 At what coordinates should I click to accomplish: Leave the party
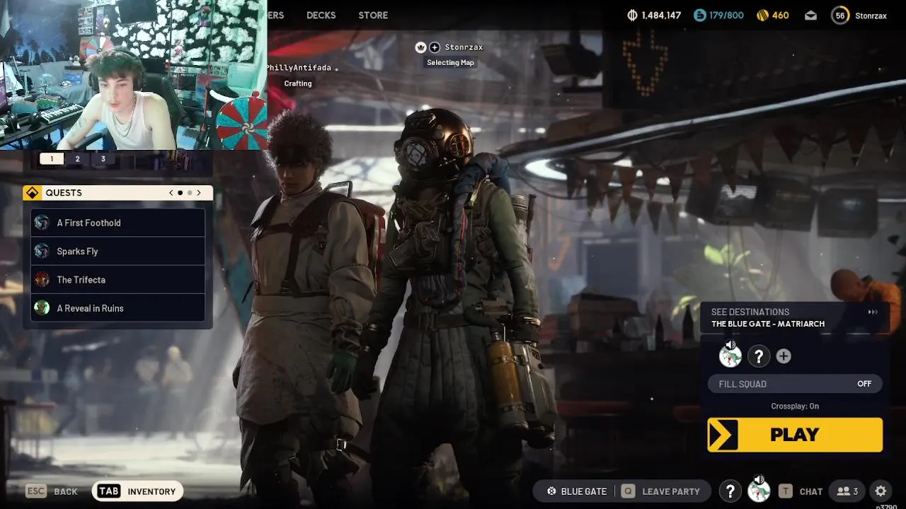tap(660, 491)
